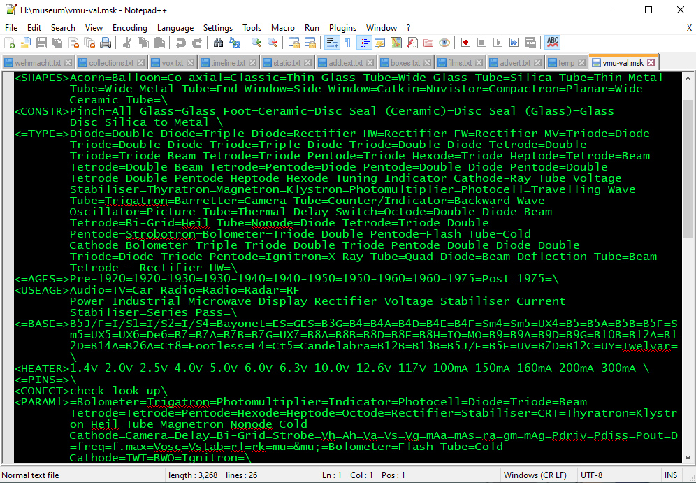Toggle the indent guide toolbar button
This screenshot has width=696, height=483.
(x=365, y=43)
